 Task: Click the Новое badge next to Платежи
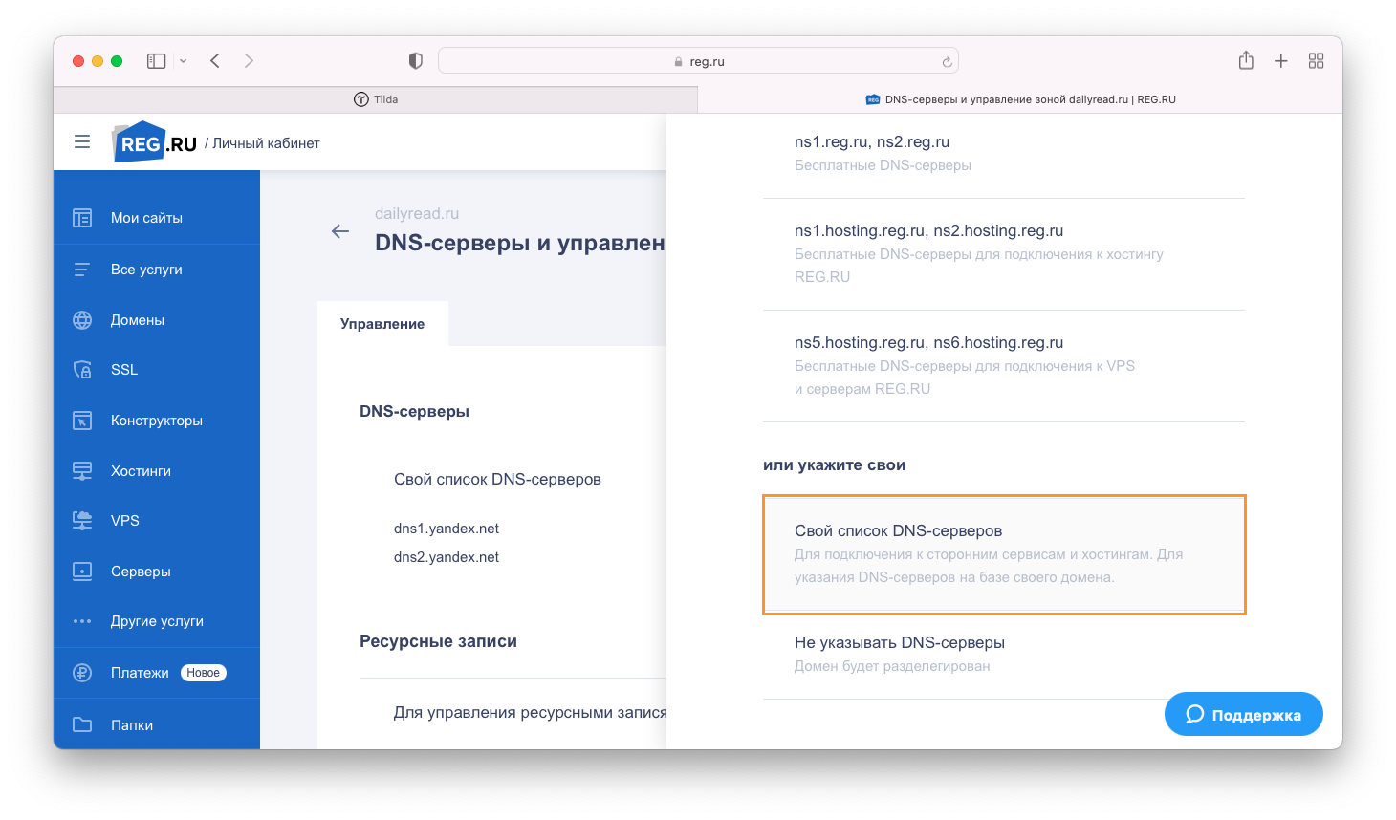pyautogui.click(x=204, y=673)
